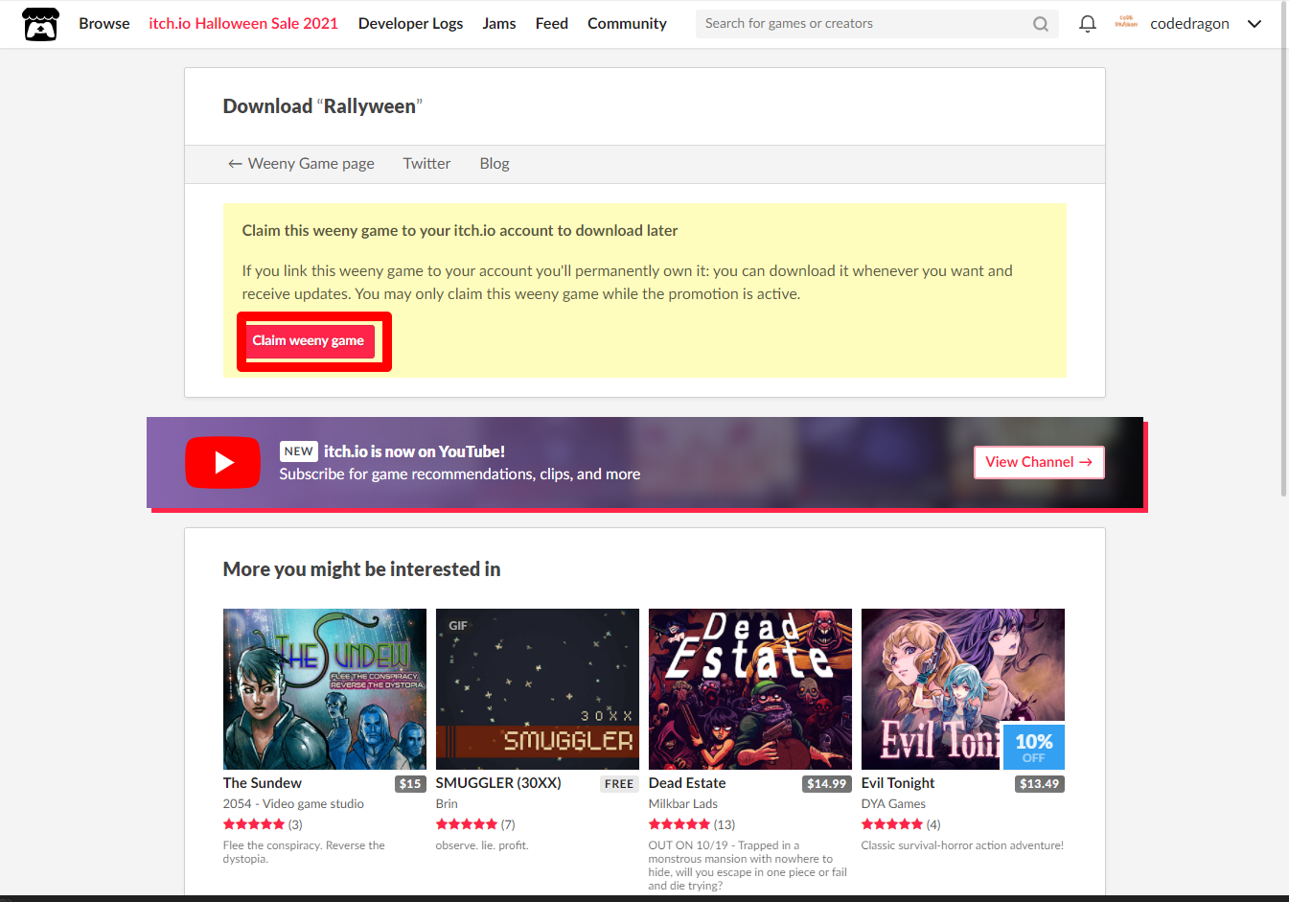The height and width of the screenshot is (902, 1289).
Task: Click Evil Tonight star rating
Action: tap(892, 824)
